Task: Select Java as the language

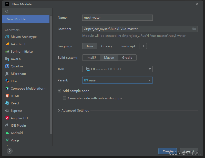Action: click(x=90, y=46)
